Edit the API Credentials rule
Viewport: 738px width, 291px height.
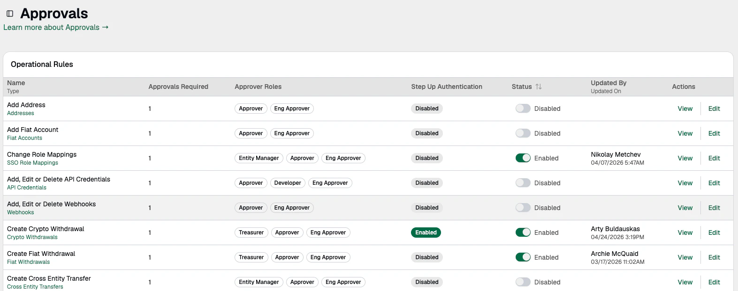(x=714, y=183)
